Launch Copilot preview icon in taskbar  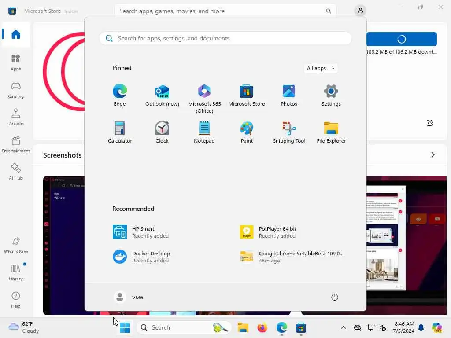[x=437, y=327]
